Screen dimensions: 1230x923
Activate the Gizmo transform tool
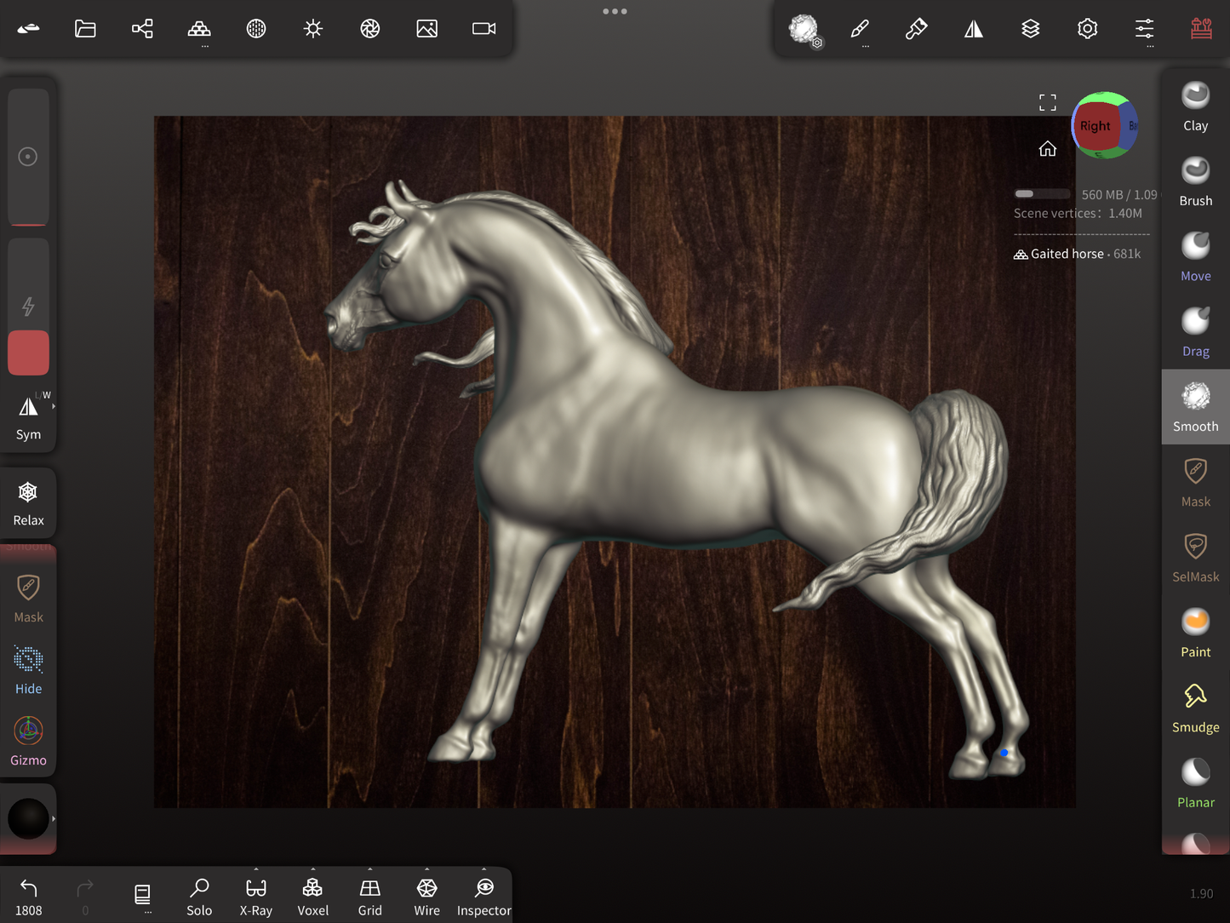click(28, 741)
